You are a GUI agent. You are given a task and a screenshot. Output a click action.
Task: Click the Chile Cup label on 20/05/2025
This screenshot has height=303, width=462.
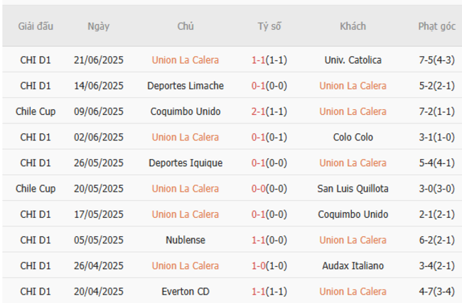[x=36, y=189]
